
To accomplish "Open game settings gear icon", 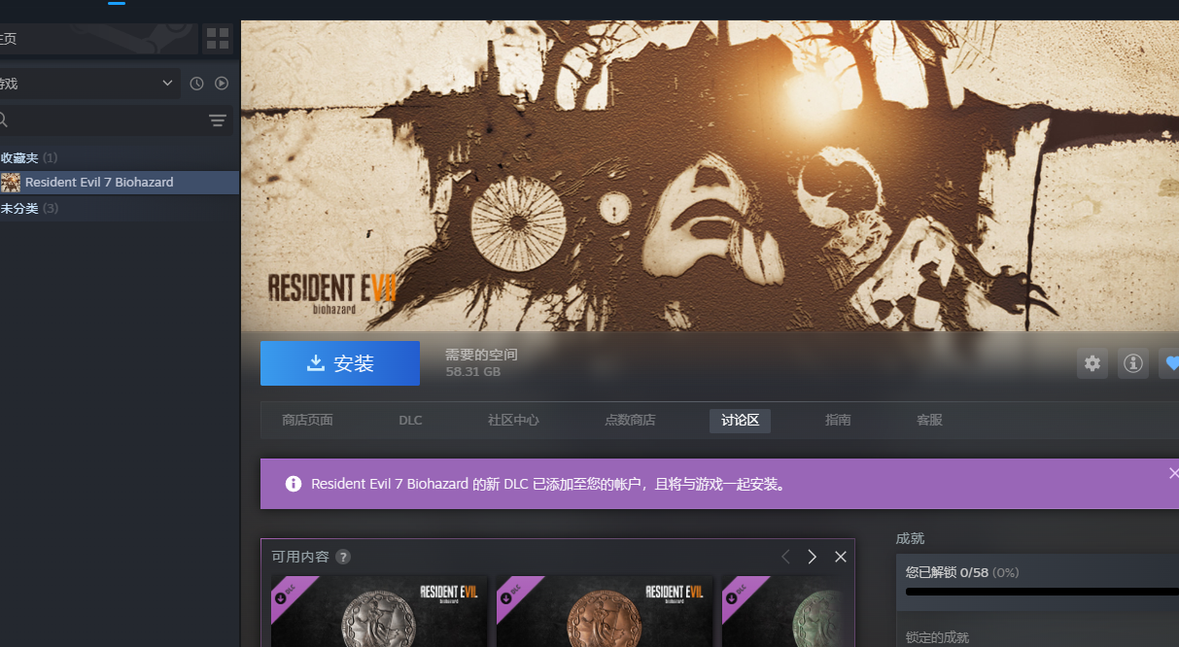I will (1092, 363).
